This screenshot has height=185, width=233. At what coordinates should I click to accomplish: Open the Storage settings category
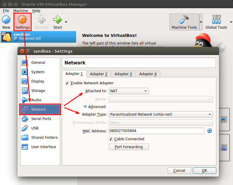click(x=40, y=91)
